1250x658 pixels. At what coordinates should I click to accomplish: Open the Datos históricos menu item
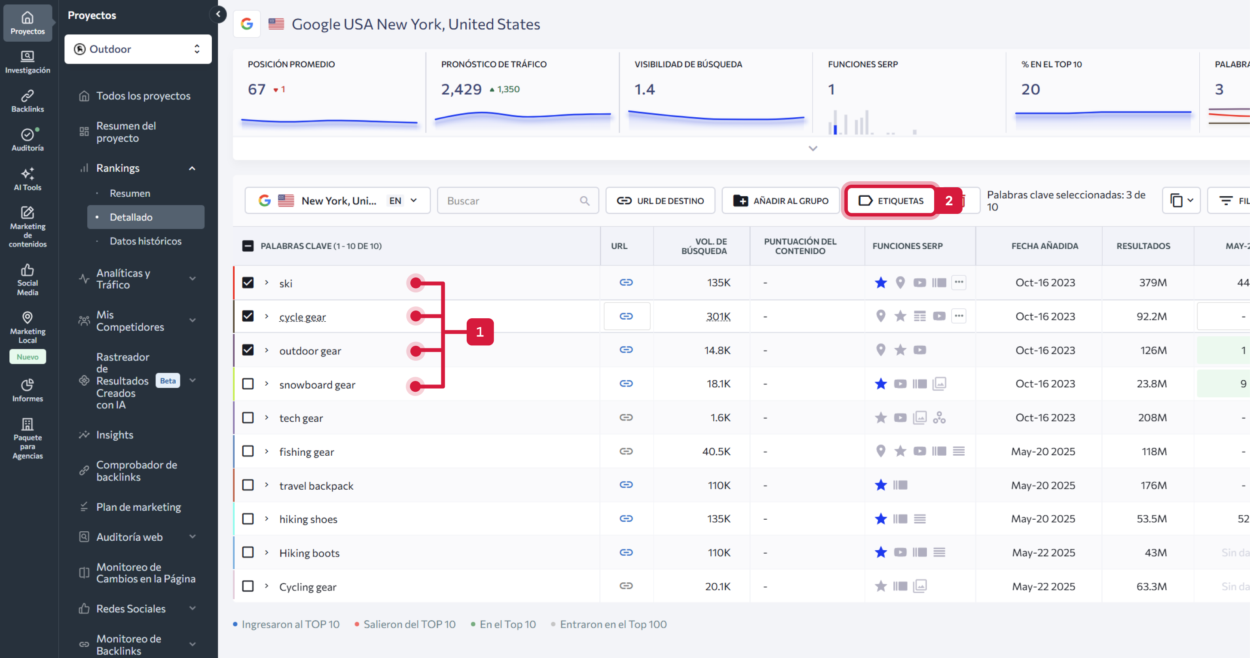(145, 241)
